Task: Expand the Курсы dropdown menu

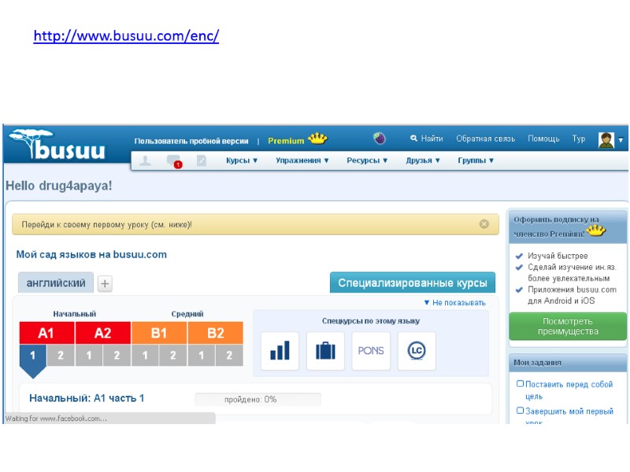Action: (x=242, y=160)
